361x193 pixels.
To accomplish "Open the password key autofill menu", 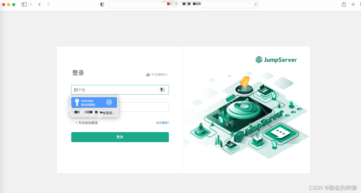I will pos(162,90).
